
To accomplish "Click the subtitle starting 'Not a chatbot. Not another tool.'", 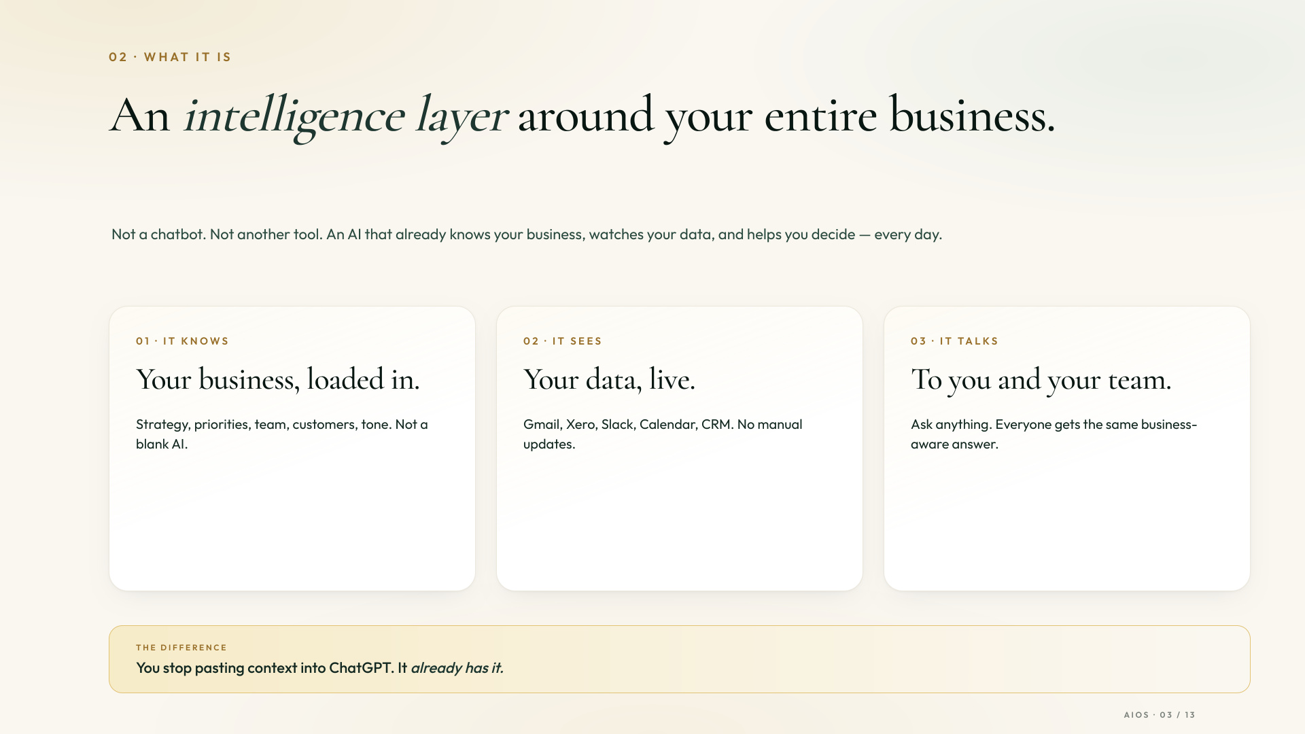I will click(x=527, y=234).
